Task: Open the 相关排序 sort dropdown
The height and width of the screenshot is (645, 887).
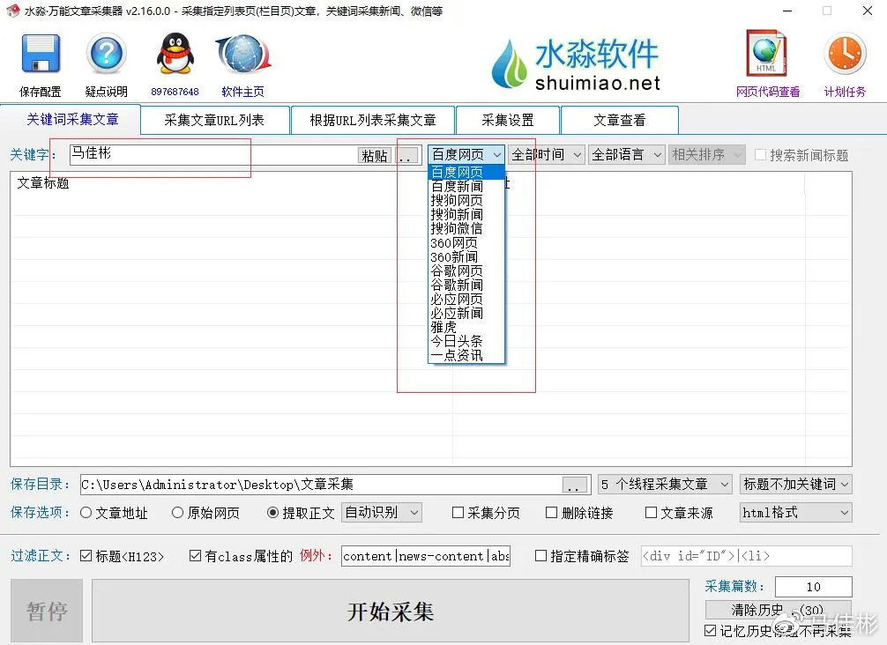Action: pos(706,154)
